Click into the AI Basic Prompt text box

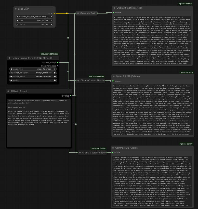(39, 123)
